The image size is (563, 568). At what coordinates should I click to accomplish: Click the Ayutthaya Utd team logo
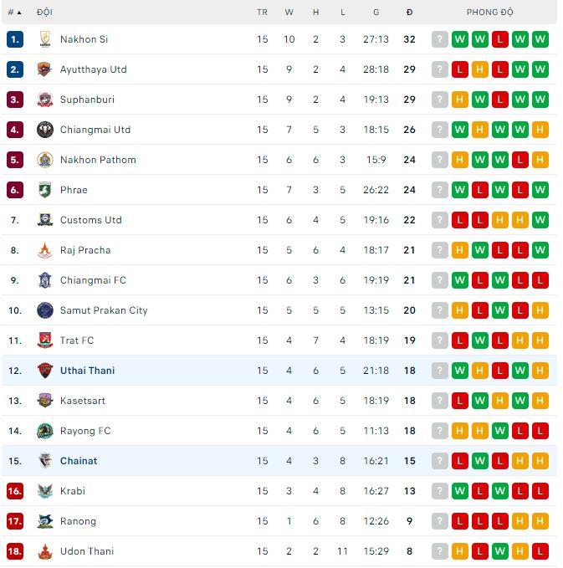(45, 69)
